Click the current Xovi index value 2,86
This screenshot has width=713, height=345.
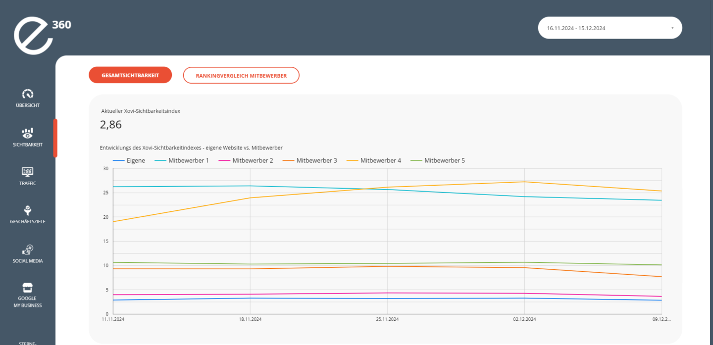click(111, 125)
